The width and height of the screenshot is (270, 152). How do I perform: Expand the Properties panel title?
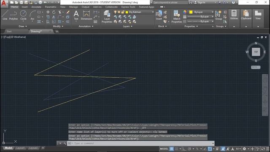[191, 26]
